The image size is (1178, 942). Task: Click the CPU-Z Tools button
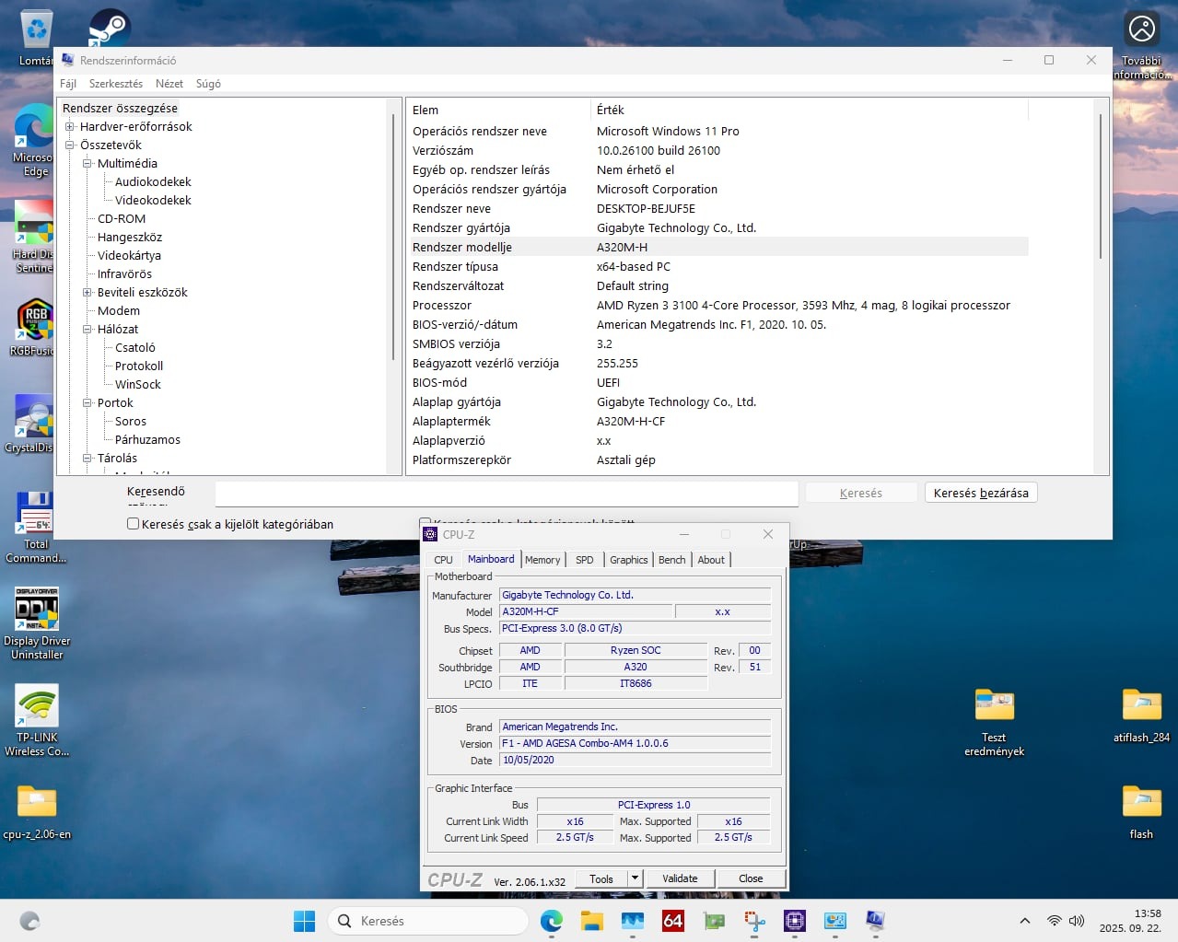point(601,878)
